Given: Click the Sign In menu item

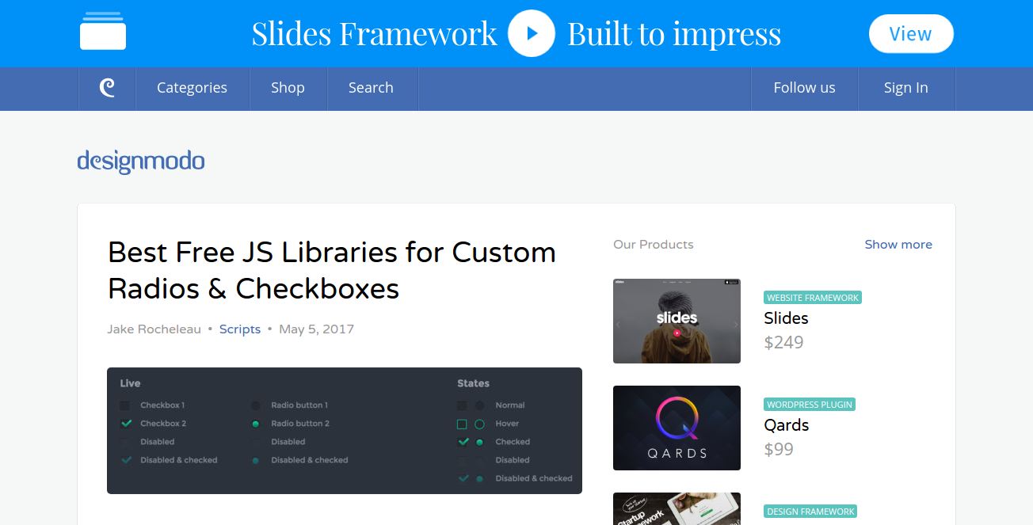Looking at the screenshot, I should pos(906,88).
